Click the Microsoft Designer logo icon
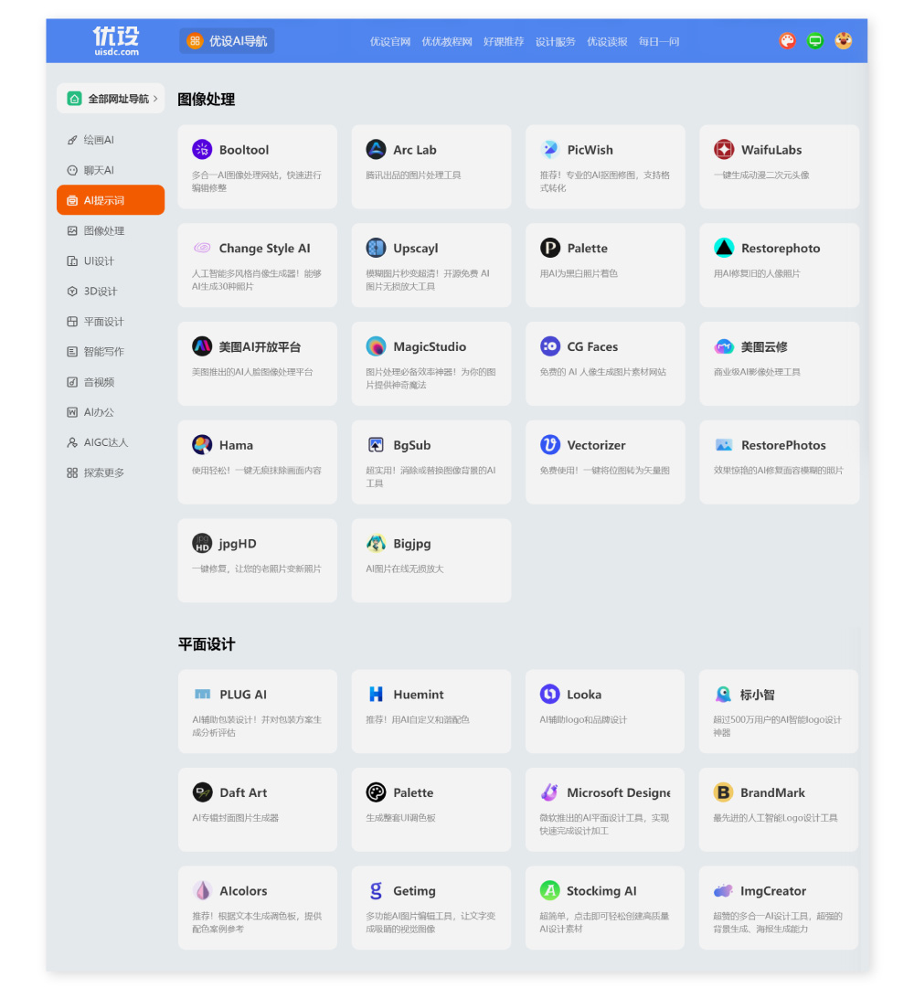This screenshot has width=914, height=988. pyautogui.click(x=550, y=792)
